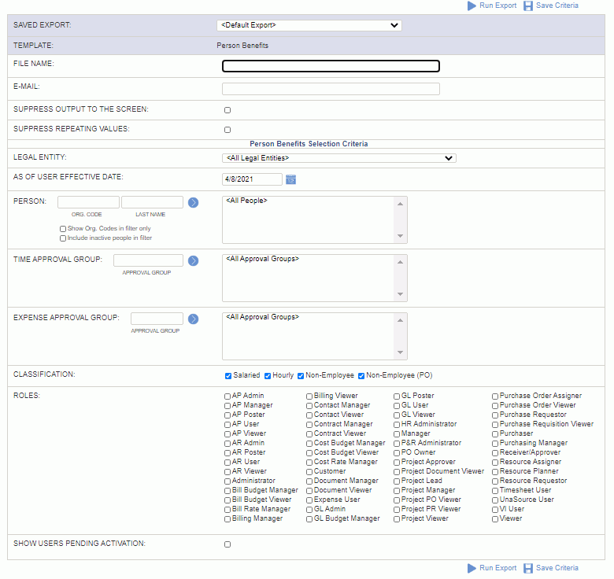Enable Show Org. Codes in filter only
This screenshot has height=579, width=614.
63,229
